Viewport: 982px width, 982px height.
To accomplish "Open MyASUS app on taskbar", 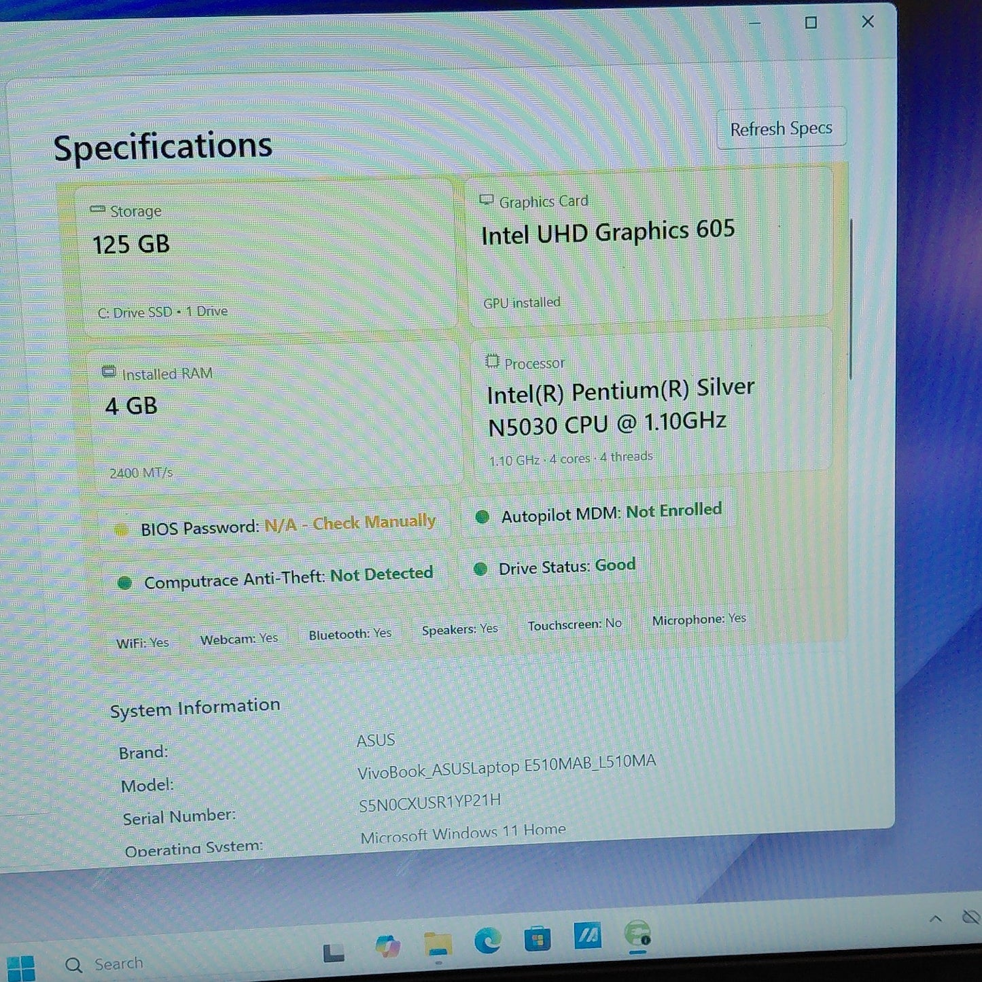I will (x=587, y=936).
